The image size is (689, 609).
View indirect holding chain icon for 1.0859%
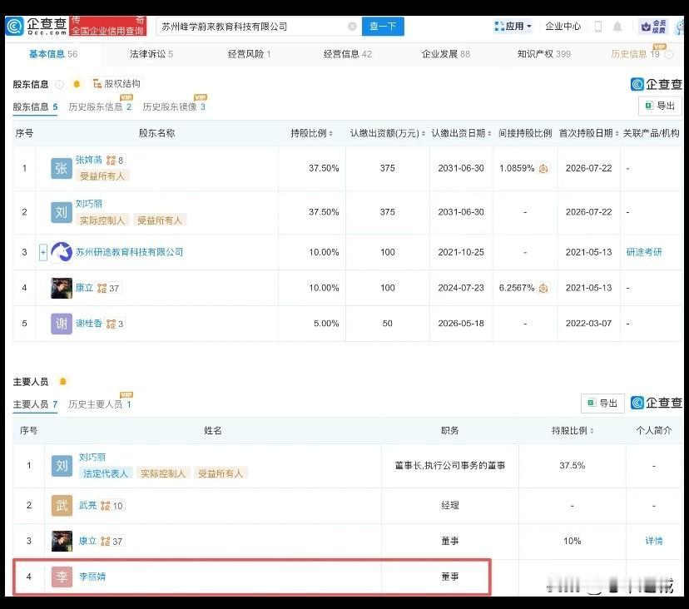pyautogui.click(x=543, y=168)
